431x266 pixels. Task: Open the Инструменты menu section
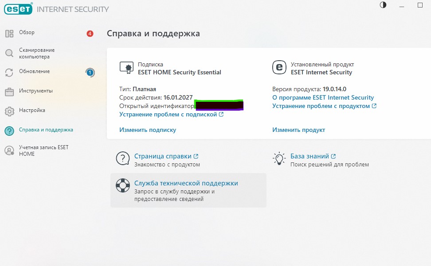pyautogui.click(x=36, y=91)
